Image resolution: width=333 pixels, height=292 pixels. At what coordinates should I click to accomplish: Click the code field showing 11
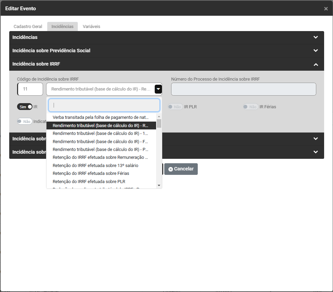pyautogui.click(x=30, y=89)
